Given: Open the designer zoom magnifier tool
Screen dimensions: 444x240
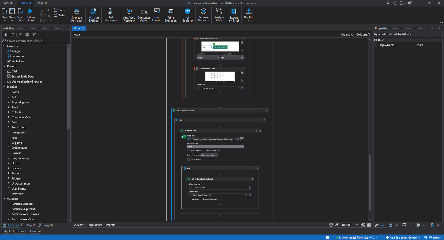Looking at the screenshot, I should 337,225.
